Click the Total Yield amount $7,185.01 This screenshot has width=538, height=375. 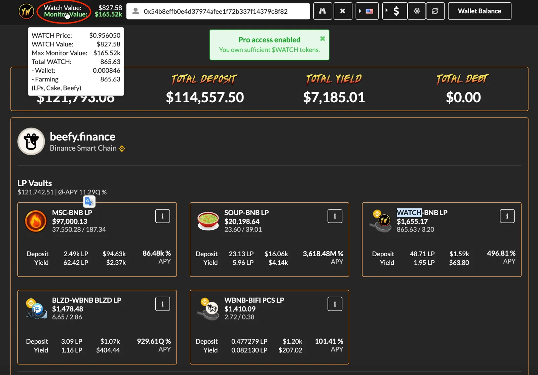(334, 97)
